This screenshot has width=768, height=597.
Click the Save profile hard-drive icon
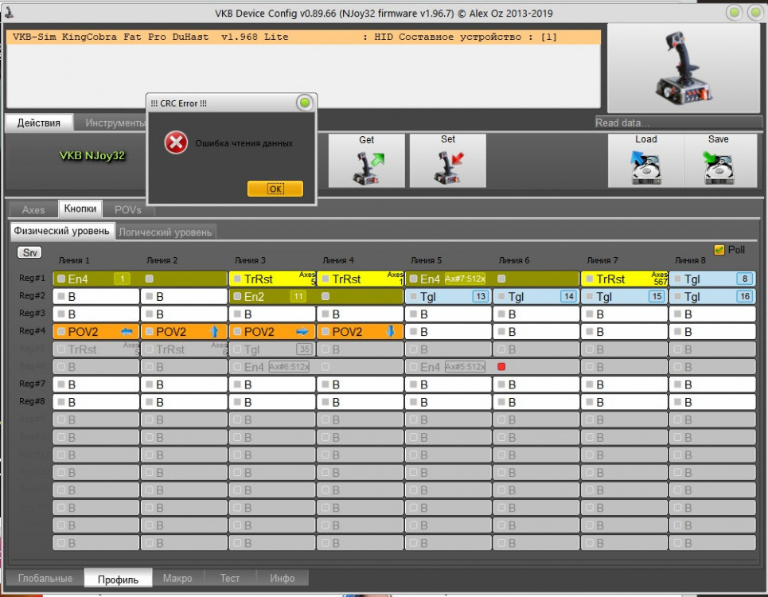pyautogui.click(x=718, y=167)
